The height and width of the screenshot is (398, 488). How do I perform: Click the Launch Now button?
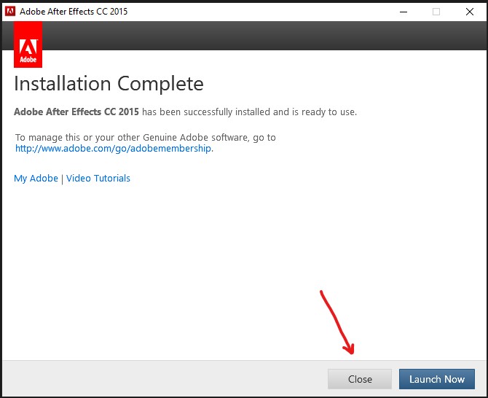(x=436, y=379)
